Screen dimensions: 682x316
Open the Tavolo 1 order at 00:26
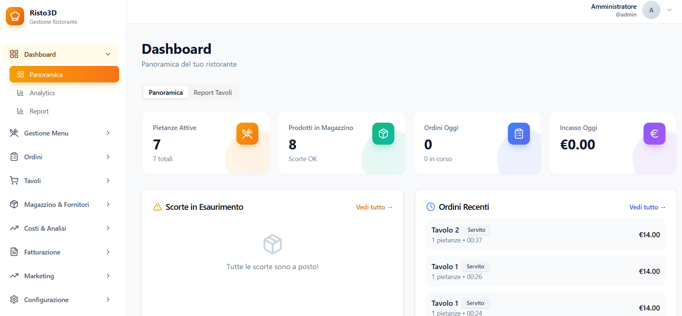546,271
